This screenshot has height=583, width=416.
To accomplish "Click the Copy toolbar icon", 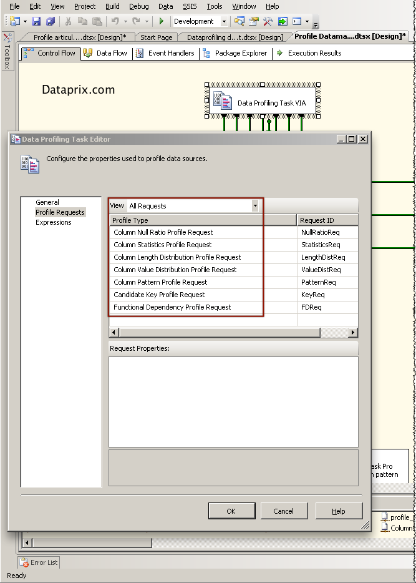I will pos(82,21).
